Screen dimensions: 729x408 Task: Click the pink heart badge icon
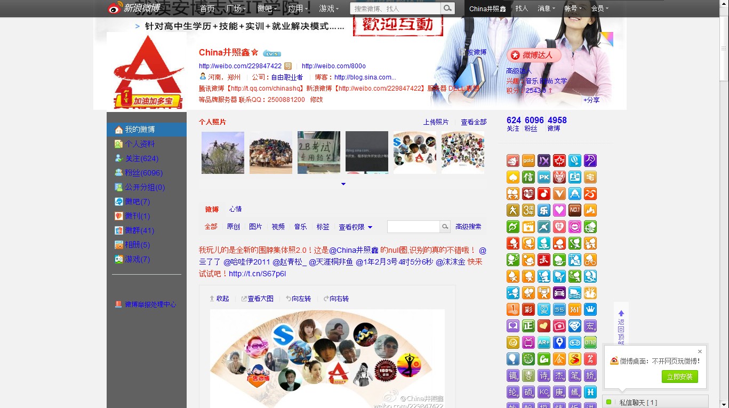click(x=559, y=210)
